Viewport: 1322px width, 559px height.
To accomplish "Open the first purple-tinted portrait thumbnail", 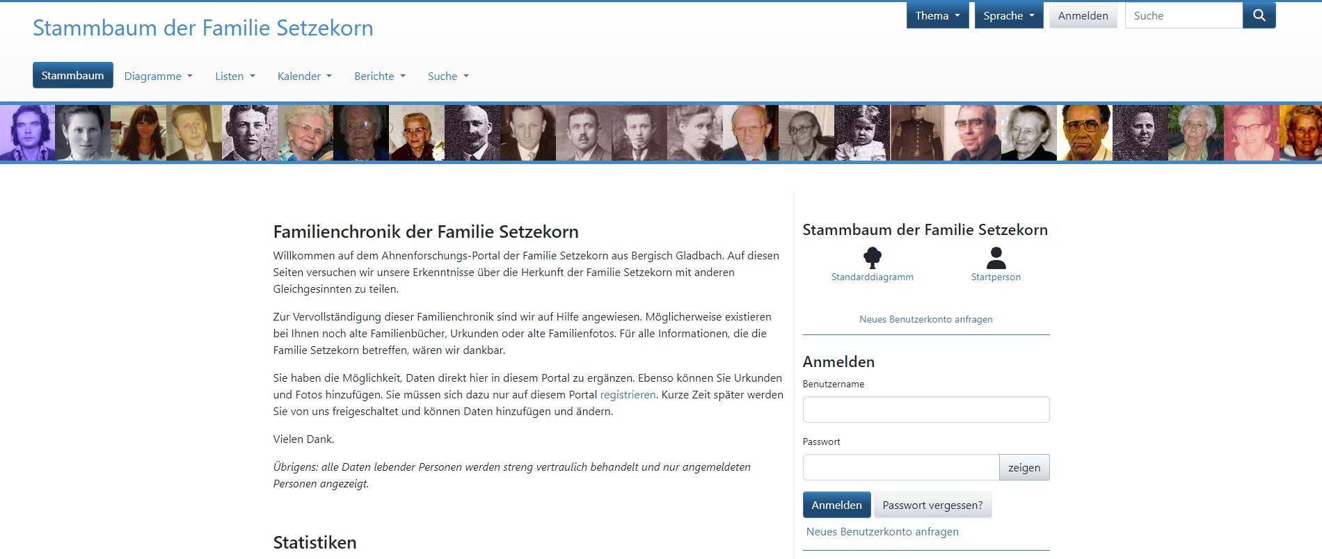I will point(28,133).
